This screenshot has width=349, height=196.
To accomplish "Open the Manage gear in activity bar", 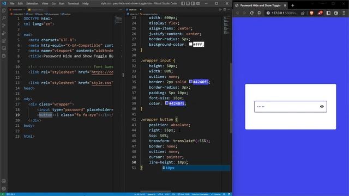I will tap(4, 189).
